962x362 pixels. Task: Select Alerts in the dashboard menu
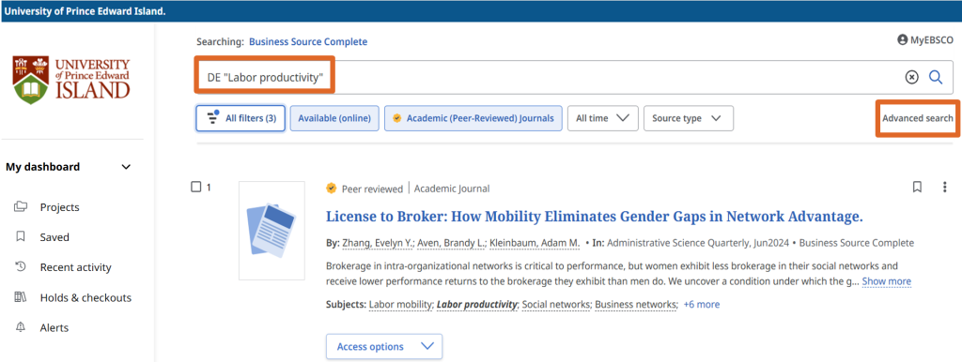click(x=54, y=327)
